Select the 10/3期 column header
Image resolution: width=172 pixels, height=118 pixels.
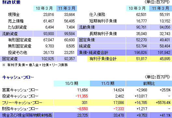pos(72,84)
